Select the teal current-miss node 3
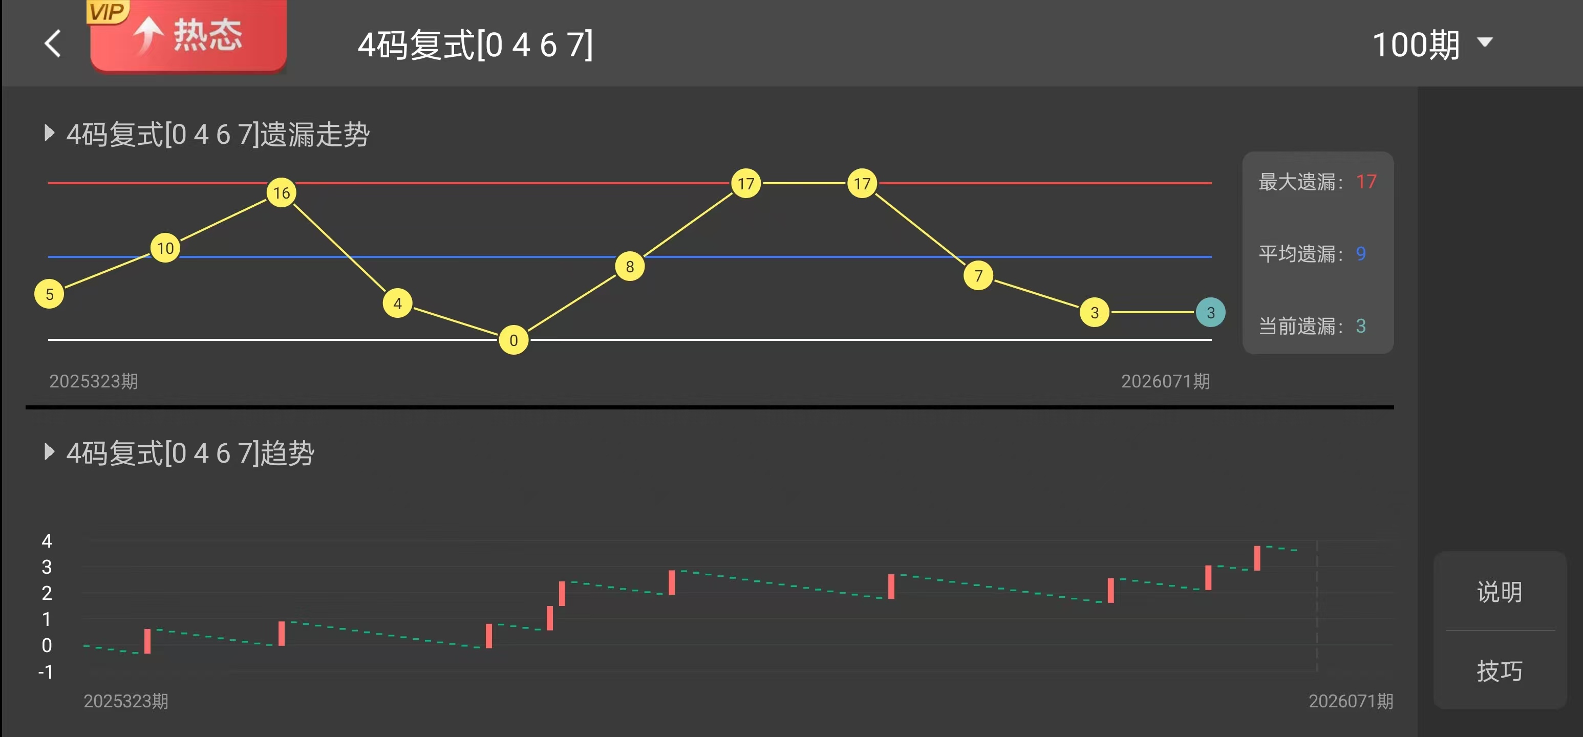 pos(1210,313)
